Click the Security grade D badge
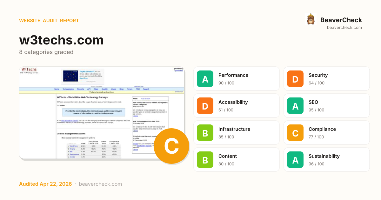The width and height of the screenshot is (381, 200). coord(295,79)
